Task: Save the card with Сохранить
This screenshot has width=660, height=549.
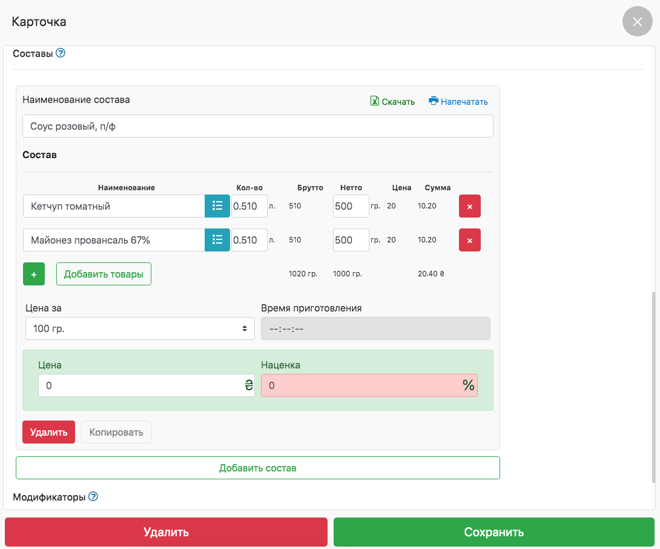Action: [x=493, y=532]
